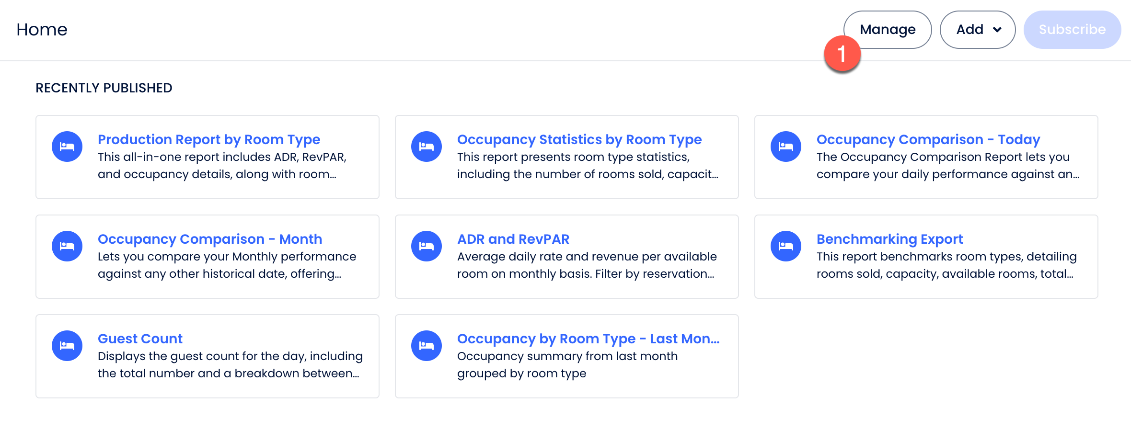Viewport: 1131px width, 430px height.
Task: Open Occupancy Statistics by Room Type report
Action: coord(579,139)
